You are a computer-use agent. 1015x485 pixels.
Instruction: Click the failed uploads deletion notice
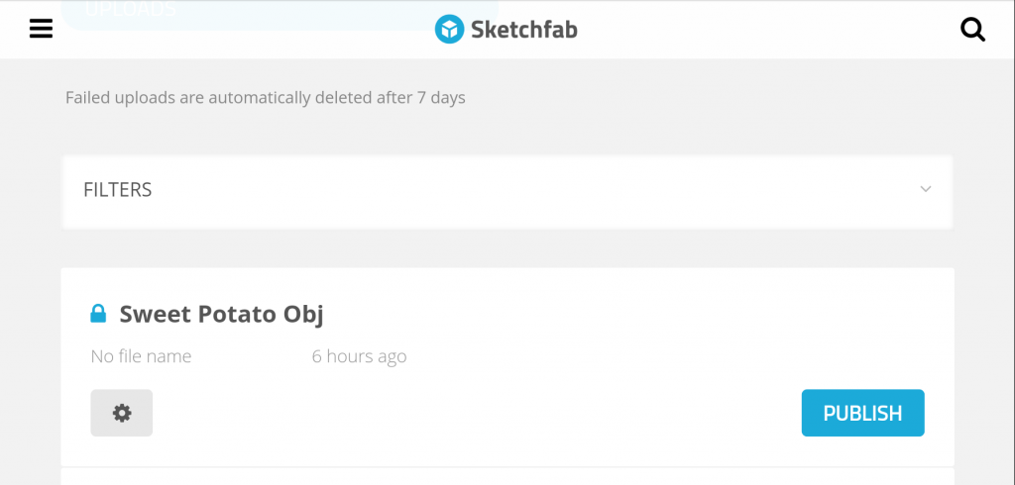tap(265, 98)
